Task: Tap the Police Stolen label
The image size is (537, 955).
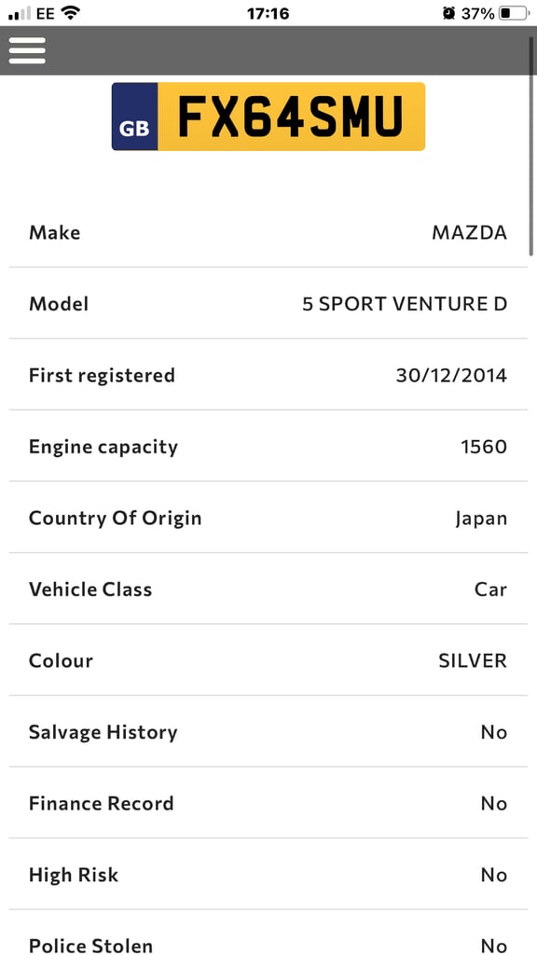Action: [x=90, y=946]
